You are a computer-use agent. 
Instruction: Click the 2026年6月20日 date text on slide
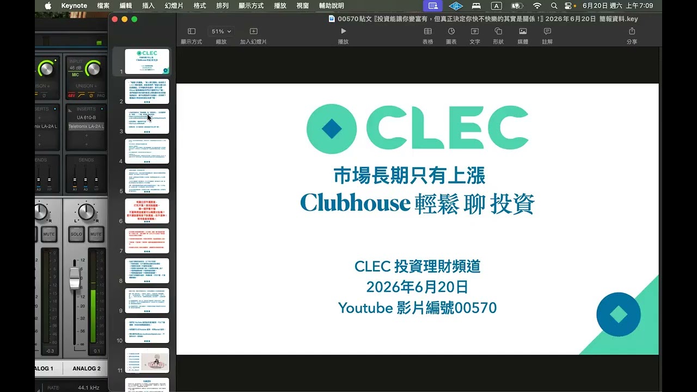417,287
